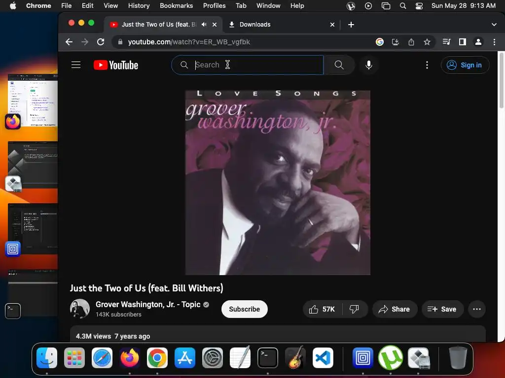Click the address bar URL

coord(189,42)
